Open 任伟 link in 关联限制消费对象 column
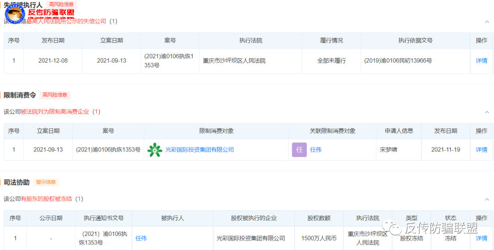 (316, 150)
